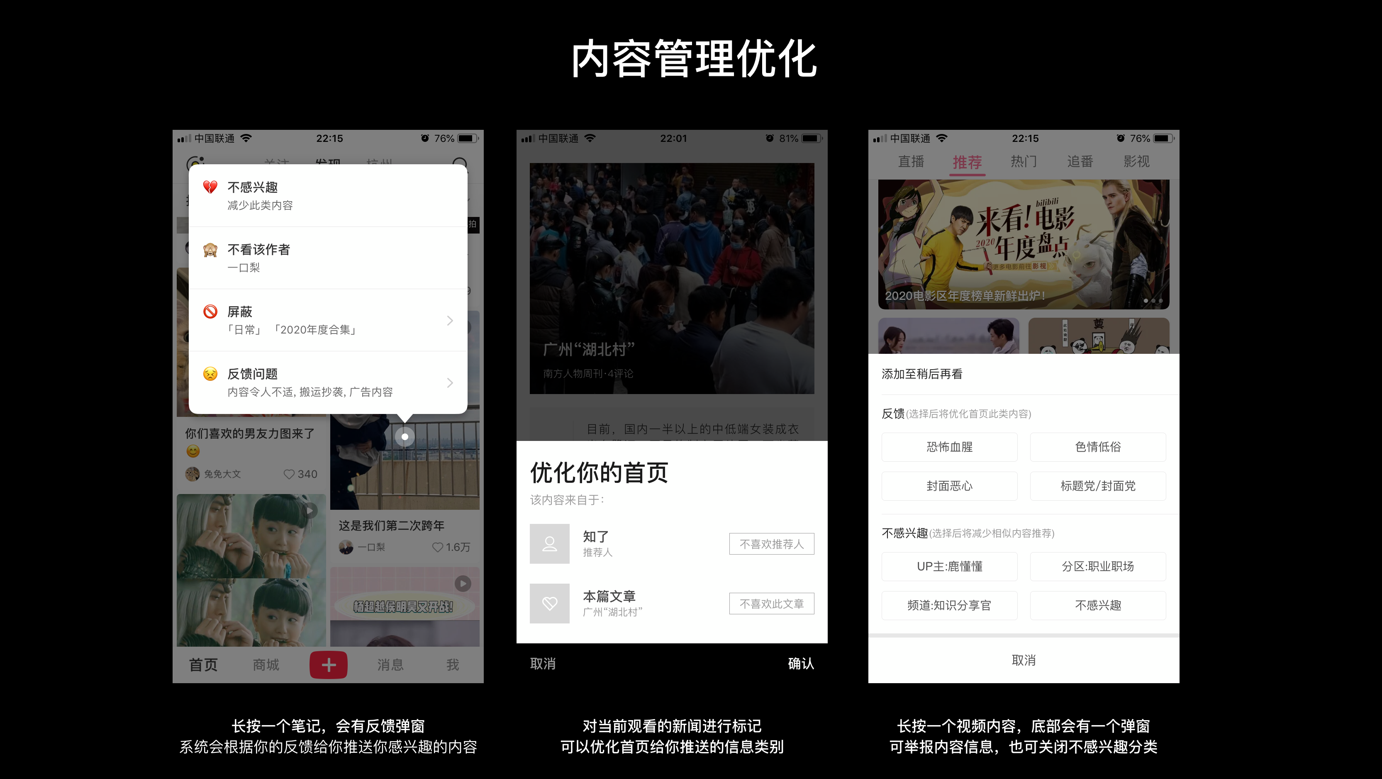Click the red prohibited 屏蔽 icon
Screen dimensions: 1382x779
tap(210, 312)
